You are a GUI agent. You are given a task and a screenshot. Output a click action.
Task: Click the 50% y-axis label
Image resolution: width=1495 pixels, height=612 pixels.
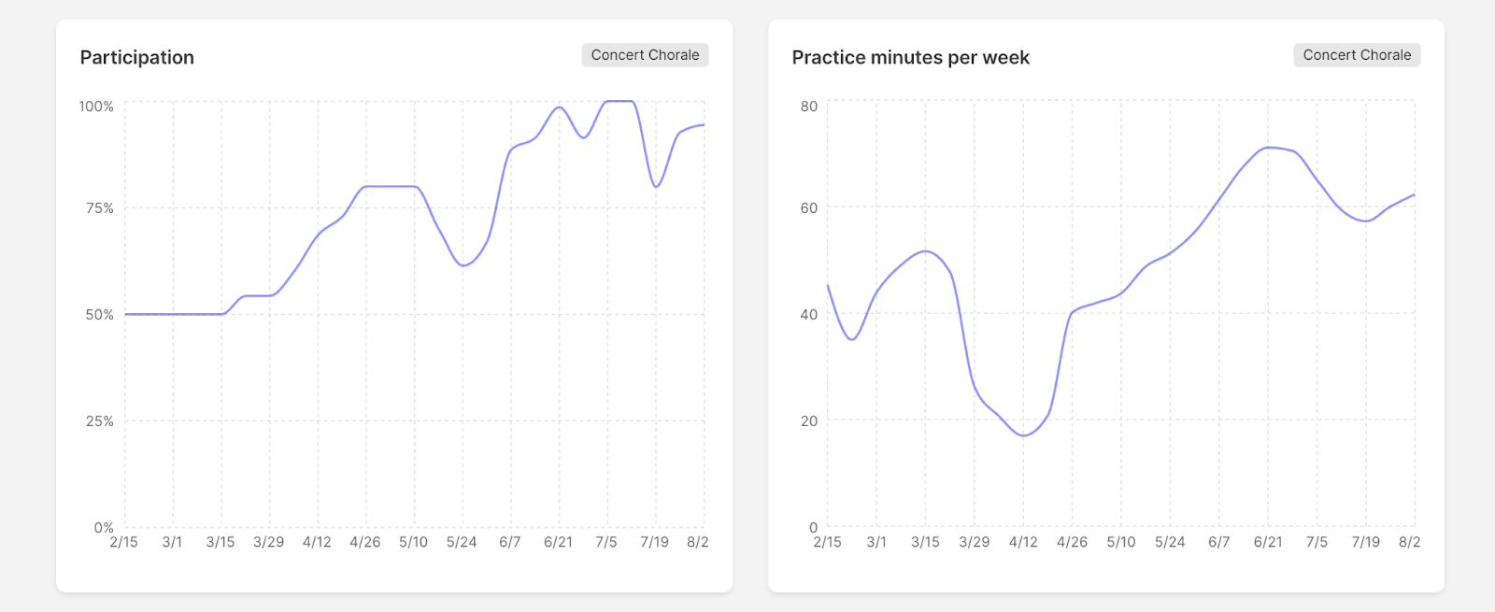[99, 315]
